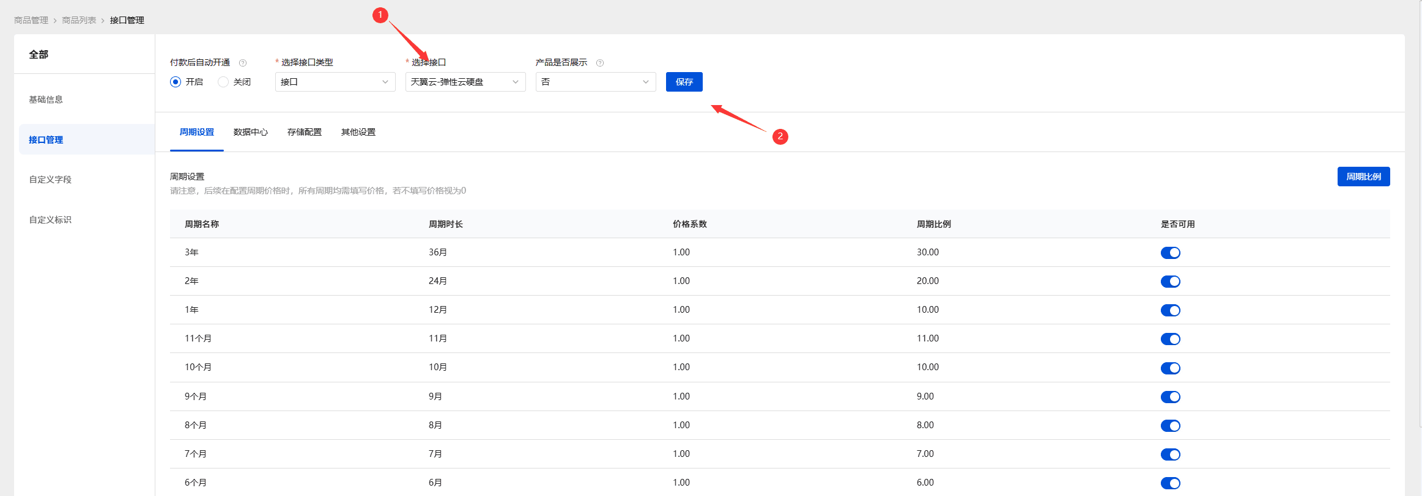
Task: Toggle availability switch for 3年 row
Action: point(1171,253)
